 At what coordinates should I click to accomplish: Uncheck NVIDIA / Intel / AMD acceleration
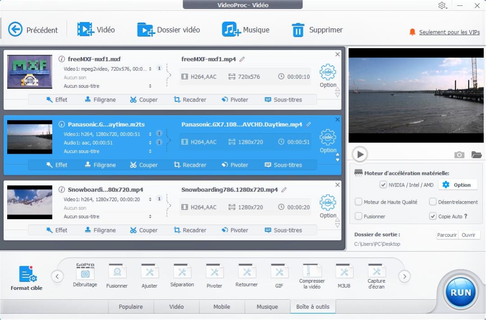[x=383, y=185]
